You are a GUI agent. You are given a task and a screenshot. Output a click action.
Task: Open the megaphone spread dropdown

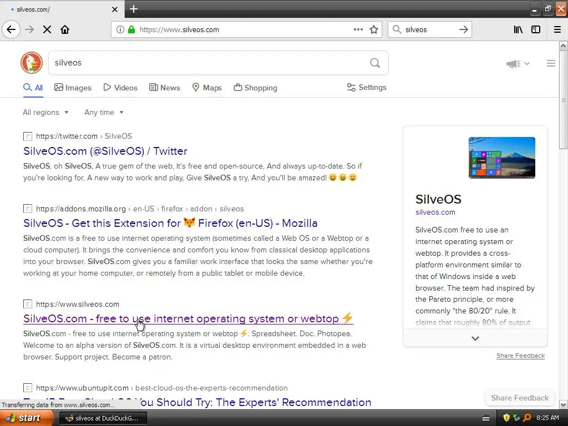click(518, 64)
